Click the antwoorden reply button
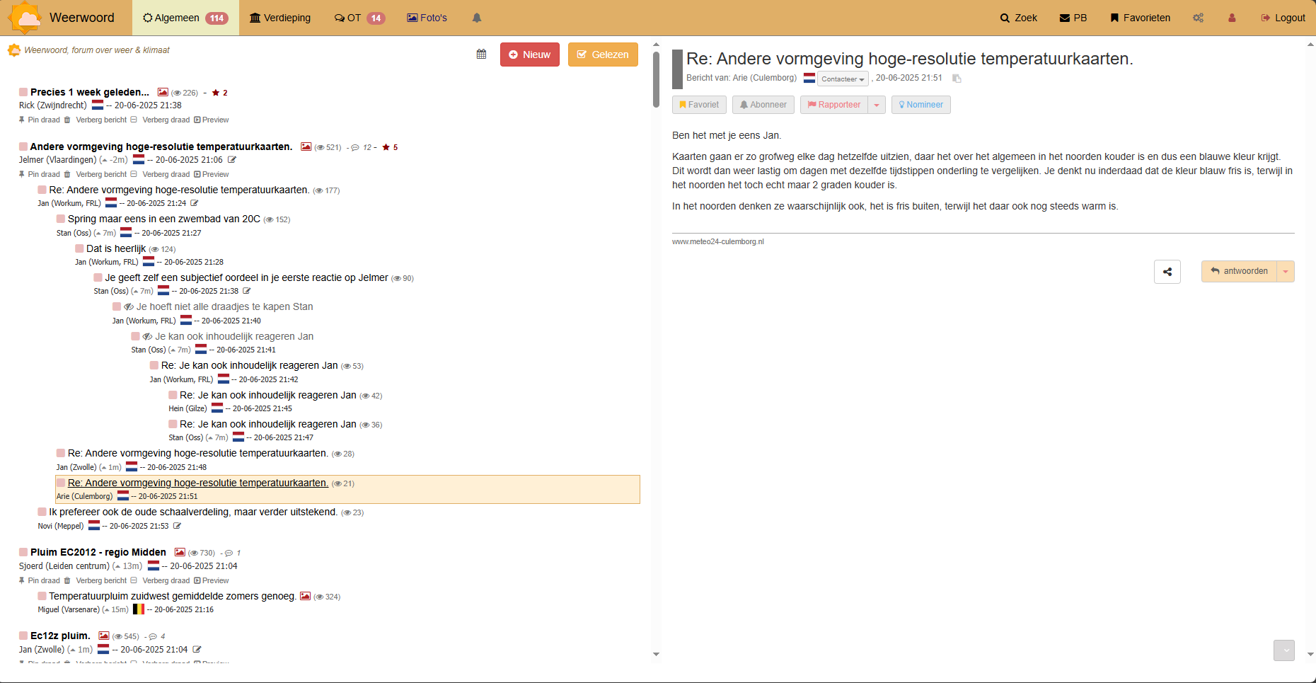This screenshot has width=1316, height=683. click(x=1239, y=271)
